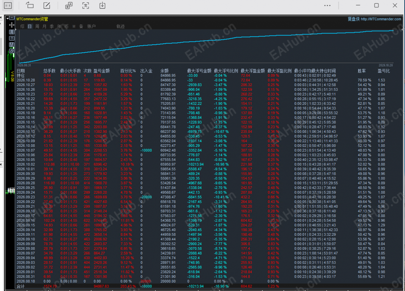Select the 日 (daily) period tab

(x=30, y=26)
